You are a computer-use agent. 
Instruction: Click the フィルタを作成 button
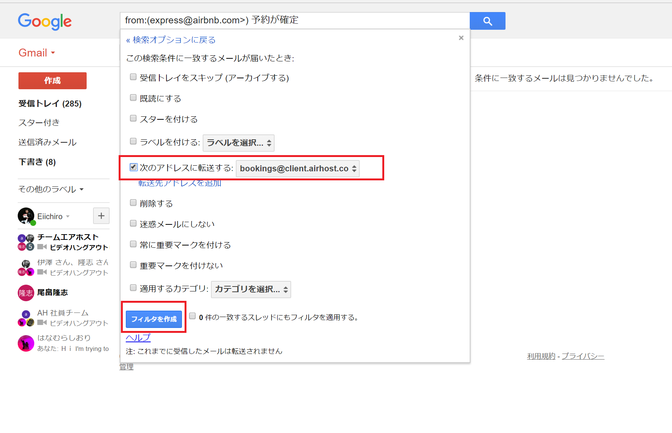[154, 319]
